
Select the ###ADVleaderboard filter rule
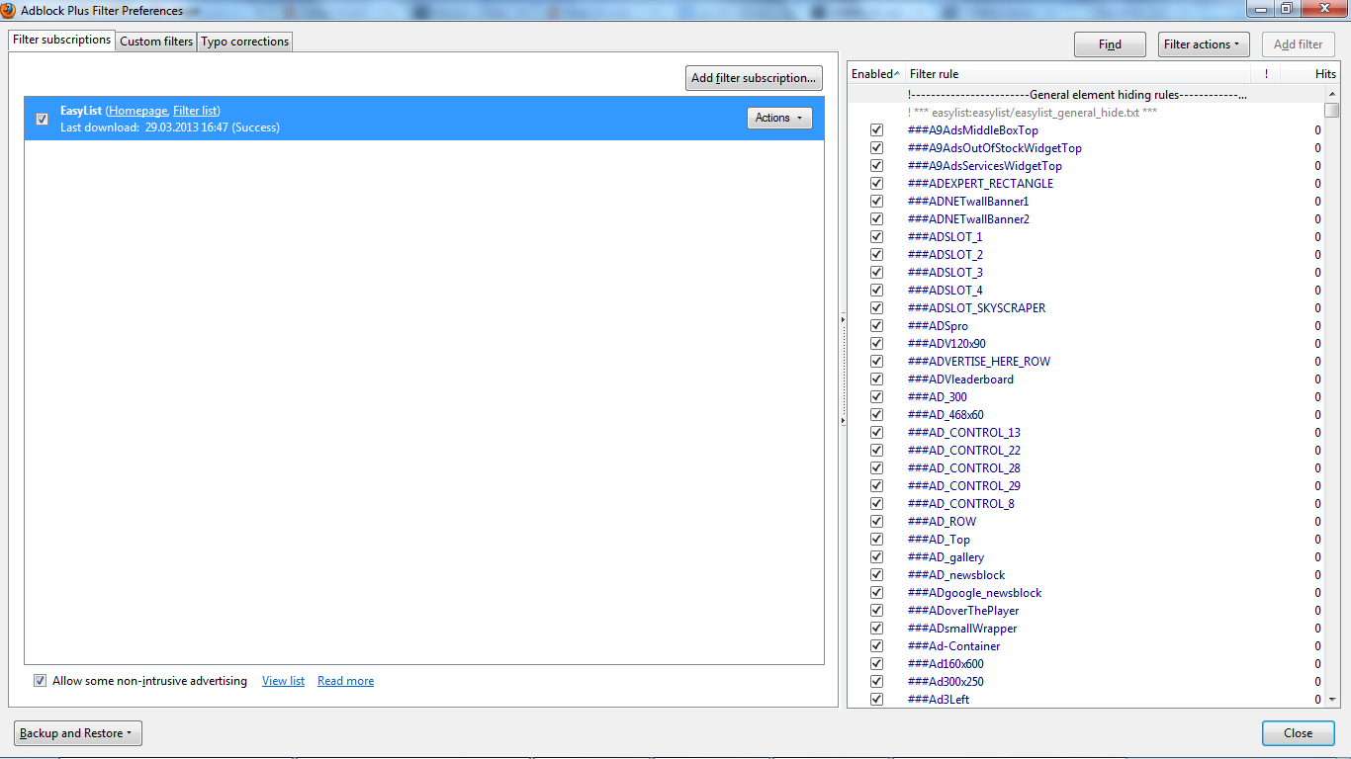(x=959, y=379)
